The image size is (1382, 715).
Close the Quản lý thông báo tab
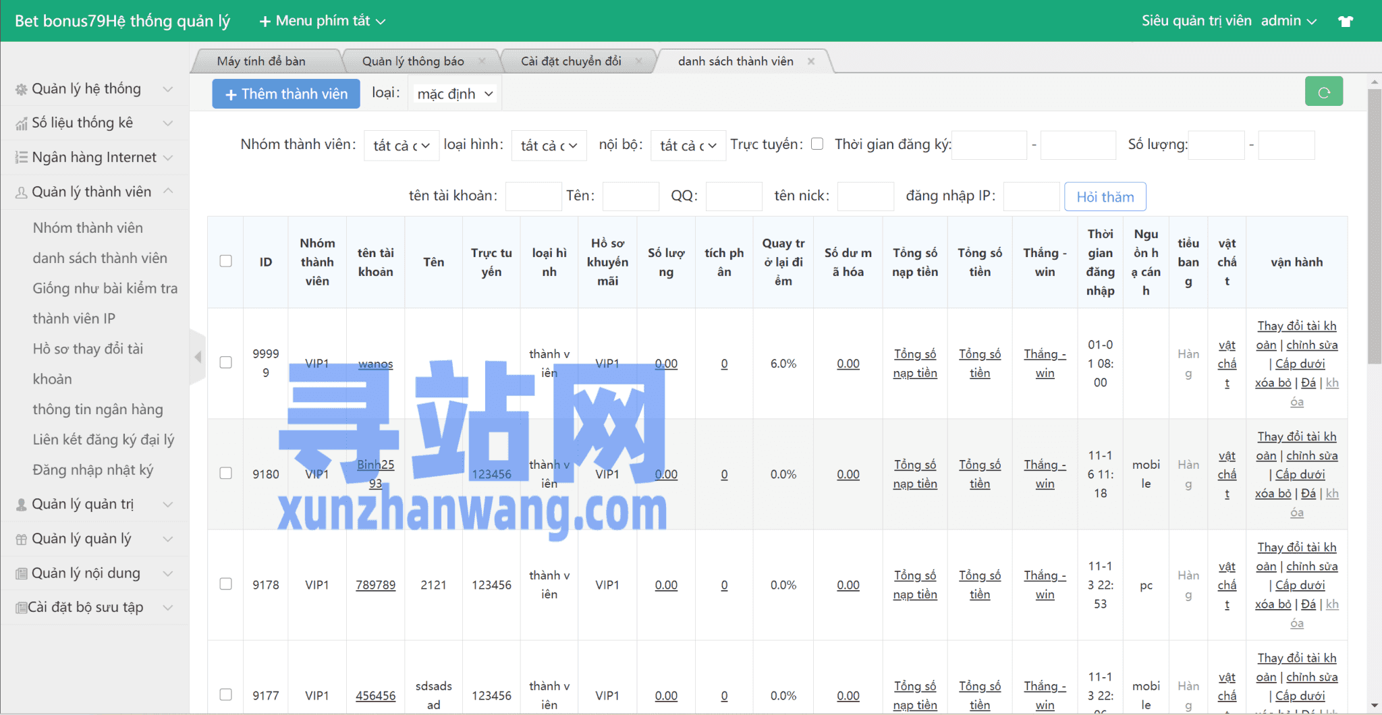482,61
